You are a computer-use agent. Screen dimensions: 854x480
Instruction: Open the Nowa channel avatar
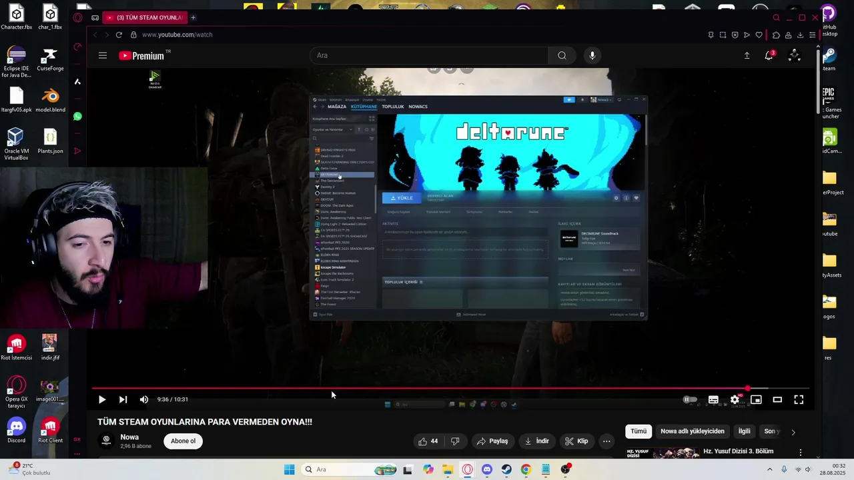pos(106,441)
